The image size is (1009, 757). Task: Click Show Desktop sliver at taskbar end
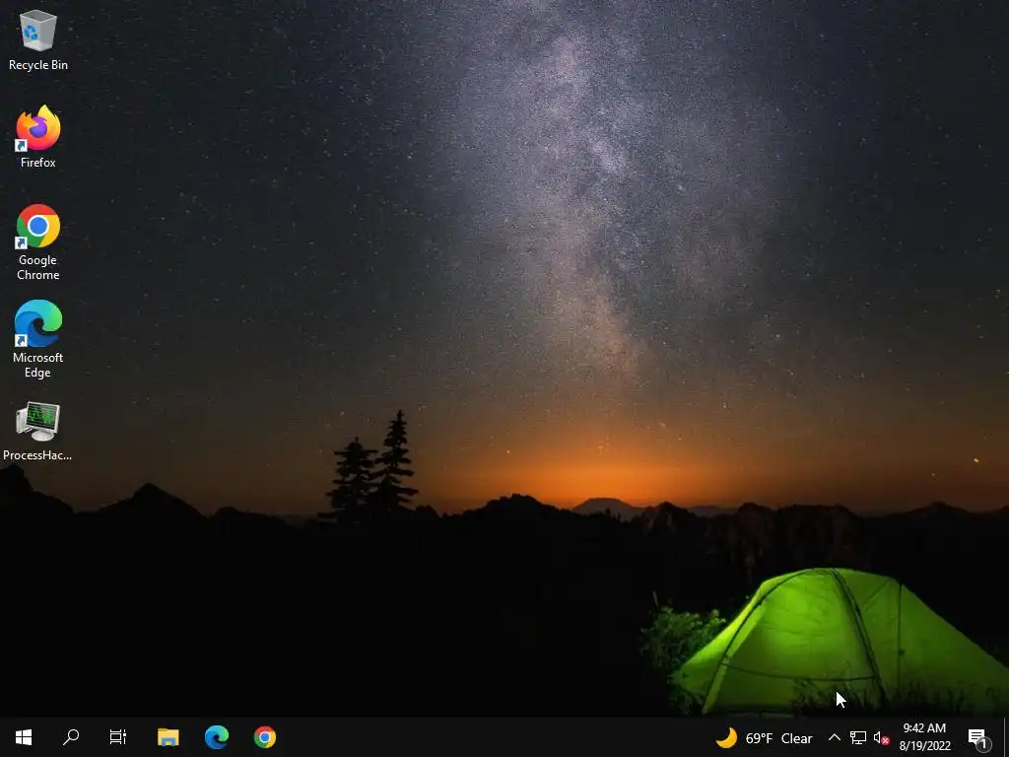[1006, 737]
